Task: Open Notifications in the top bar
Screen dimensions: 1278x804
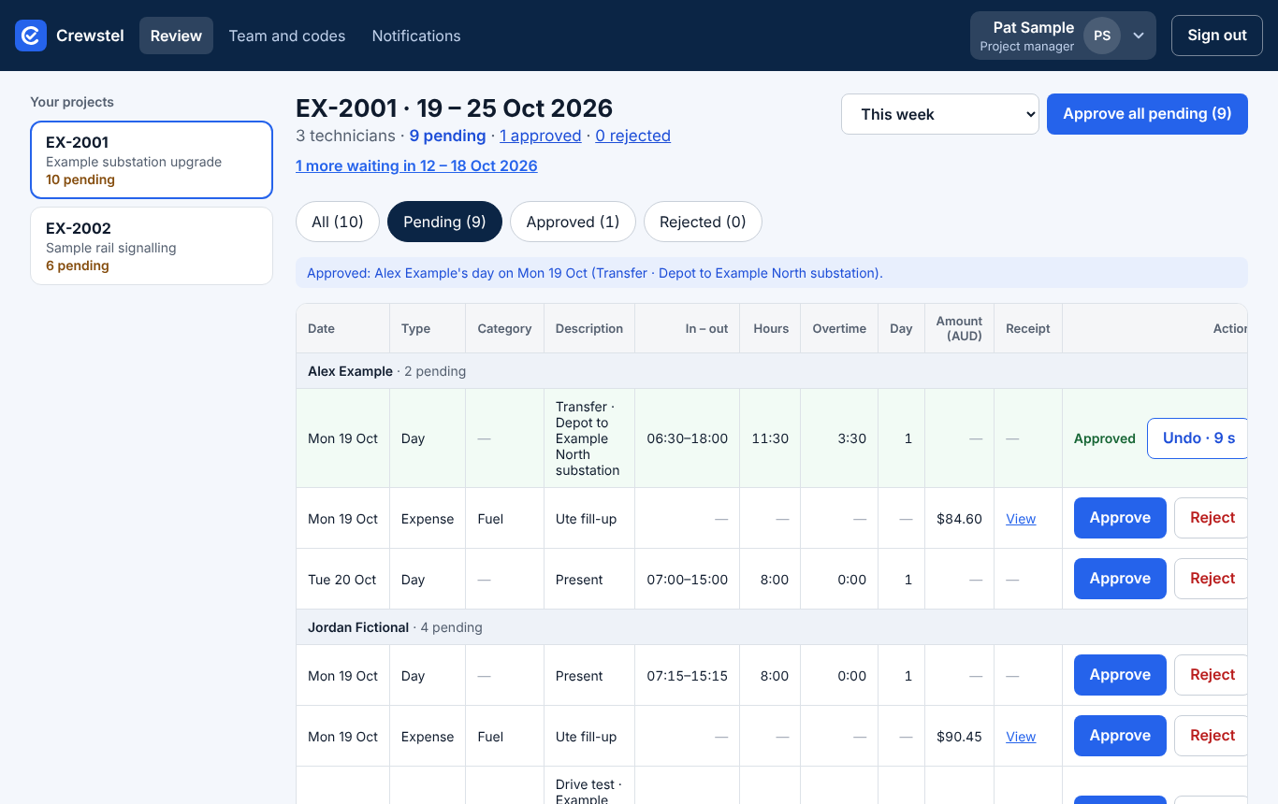Action: 416,36
